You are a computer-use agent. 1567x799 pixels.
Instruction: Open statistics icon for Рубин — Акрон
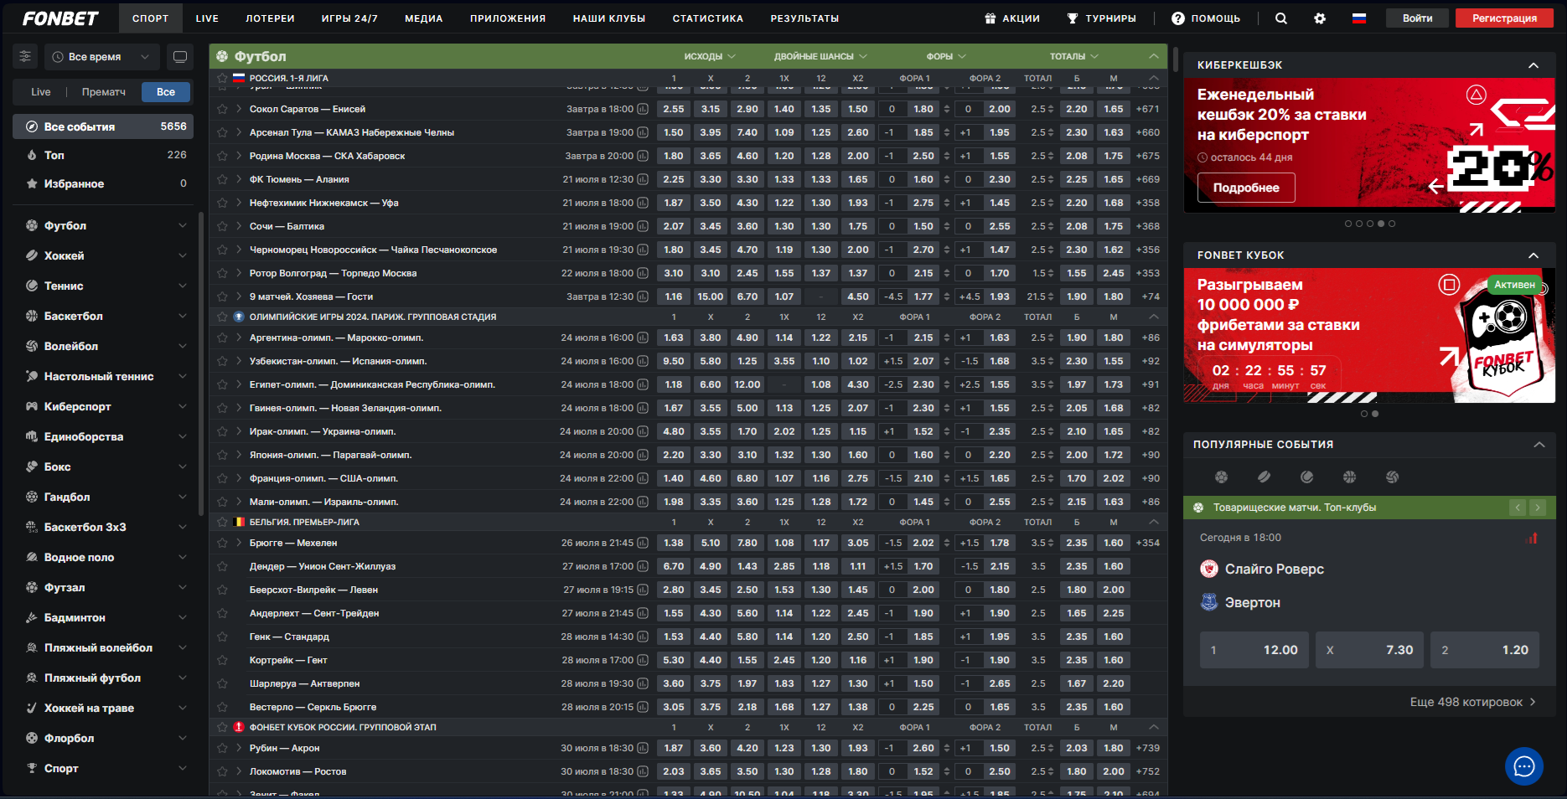(643, 748)
